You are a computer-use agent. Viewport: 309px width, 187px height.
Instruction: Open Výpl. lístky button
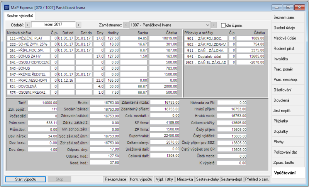165,179
